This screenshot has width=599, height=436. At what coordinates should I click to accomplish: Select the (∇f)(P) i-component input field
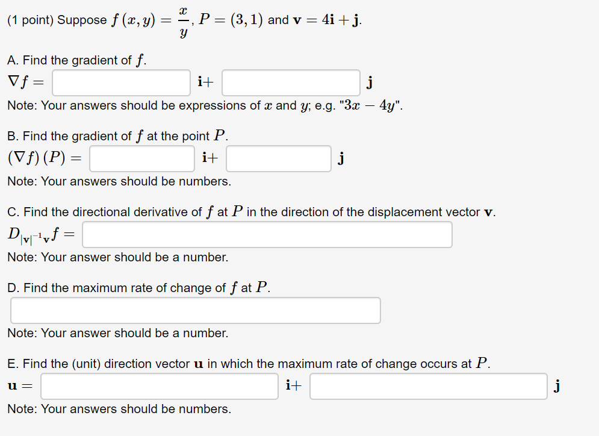(x=141, y=158)
